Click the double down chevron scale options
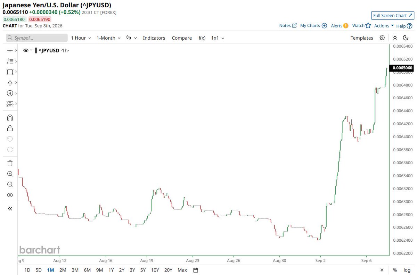 point(382,270)
